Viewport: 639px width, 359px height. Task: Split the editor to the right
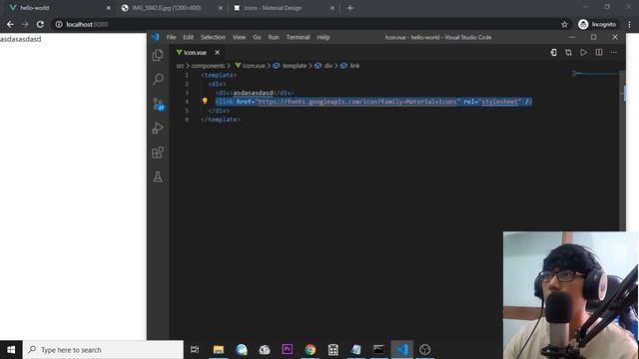pyautogui.click(x=599, y=53)
